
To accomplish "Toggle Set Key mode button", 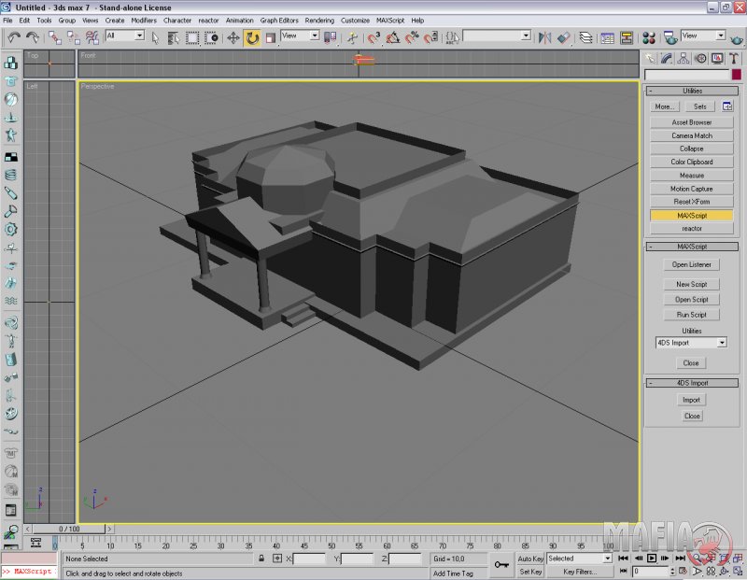I will tap(530, 572).
